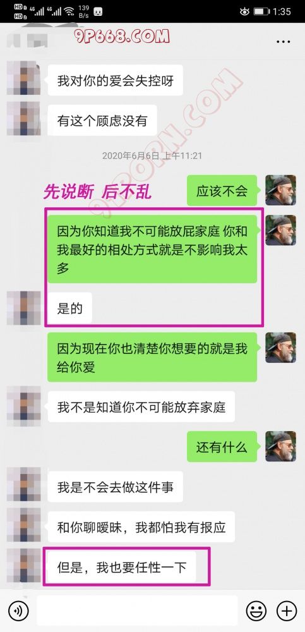Tap the blurred avatar next to 我对你的爱会失控呀
The height and width of the screenshot is (632, 305).
pos(24,79)
